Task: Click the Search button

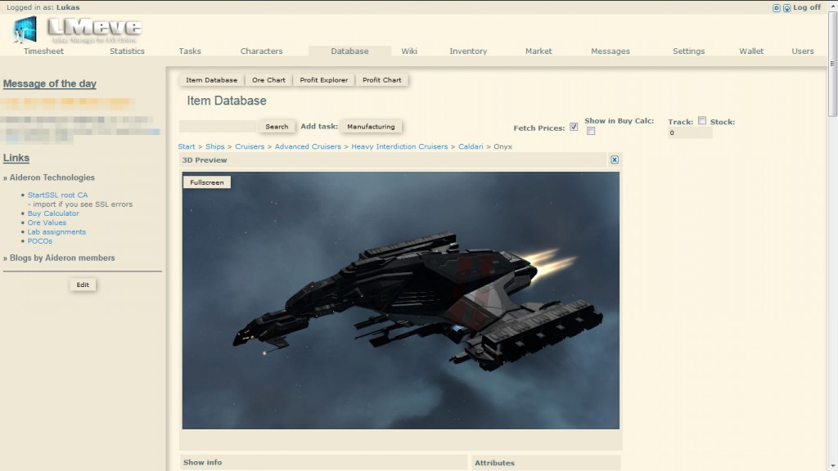Action: [277, 127]
